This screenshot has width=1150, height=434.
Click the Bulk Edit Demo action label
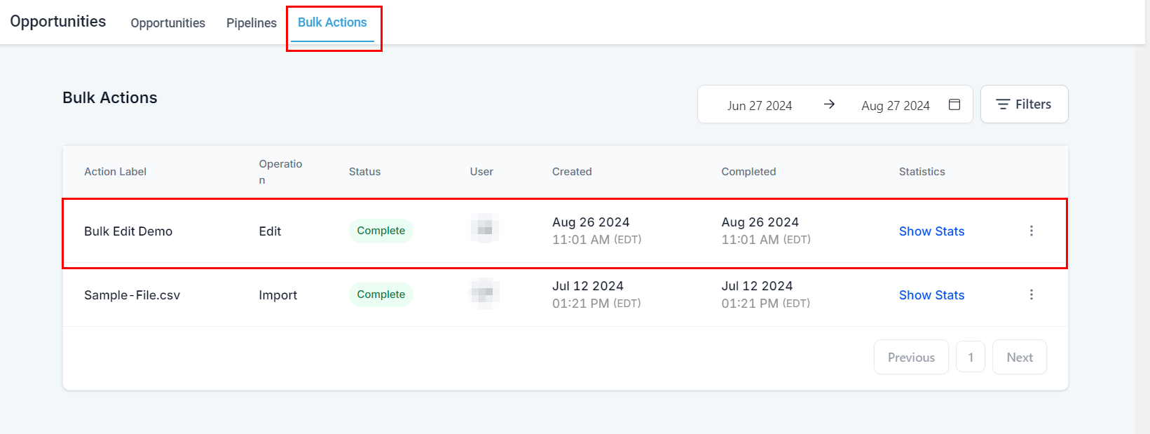(x=128, y=231)
